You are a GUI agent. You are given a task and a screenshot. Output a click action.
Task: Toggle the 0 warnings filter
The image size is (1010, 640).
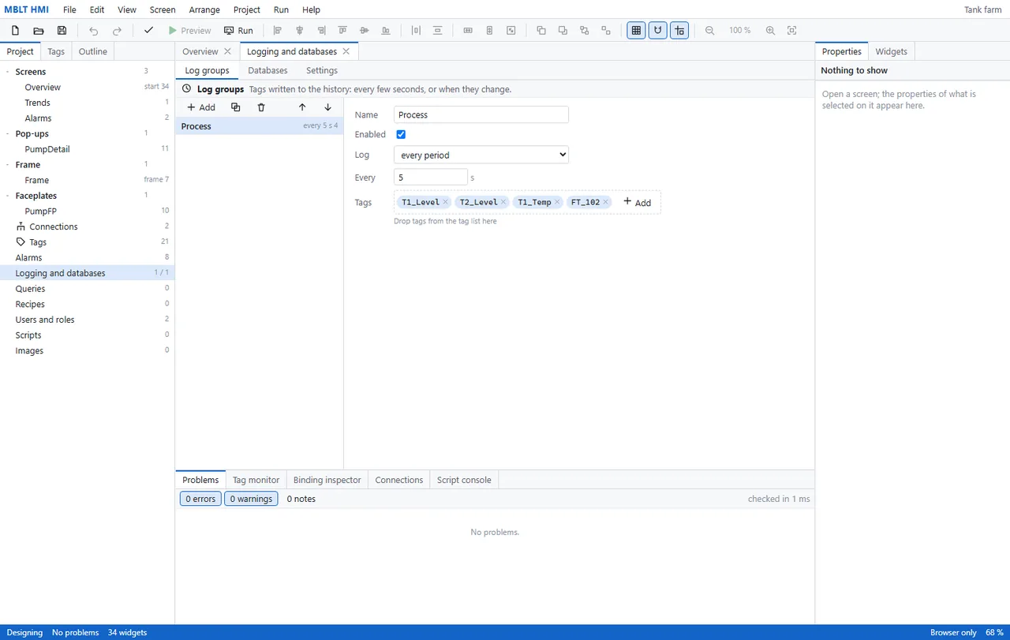251,499
